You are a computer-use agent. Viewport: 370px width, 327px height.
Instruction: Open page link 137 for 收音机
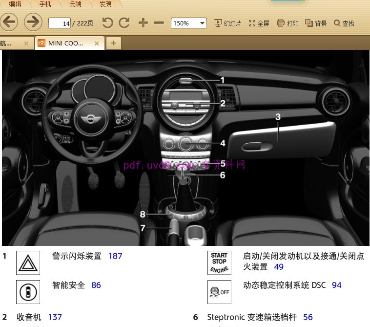pyautogui.click(x=55, y=317)
